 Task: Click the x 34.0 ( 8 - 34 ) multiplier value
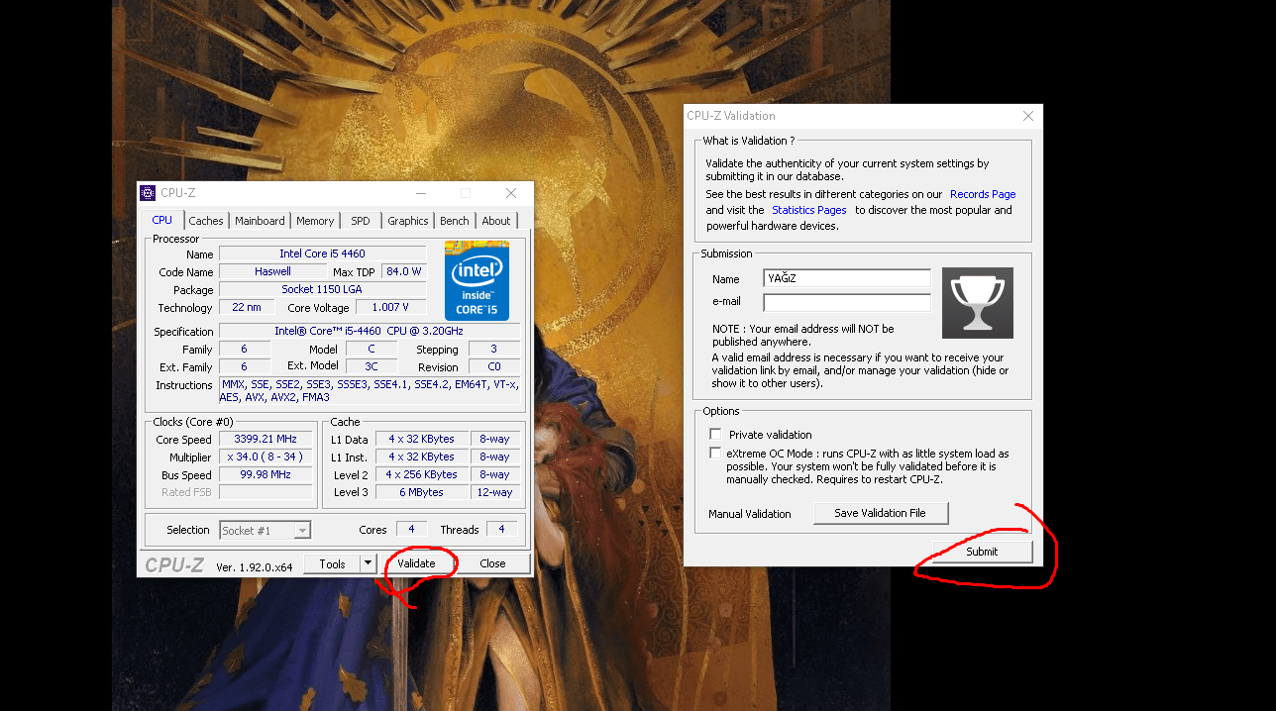266,457
